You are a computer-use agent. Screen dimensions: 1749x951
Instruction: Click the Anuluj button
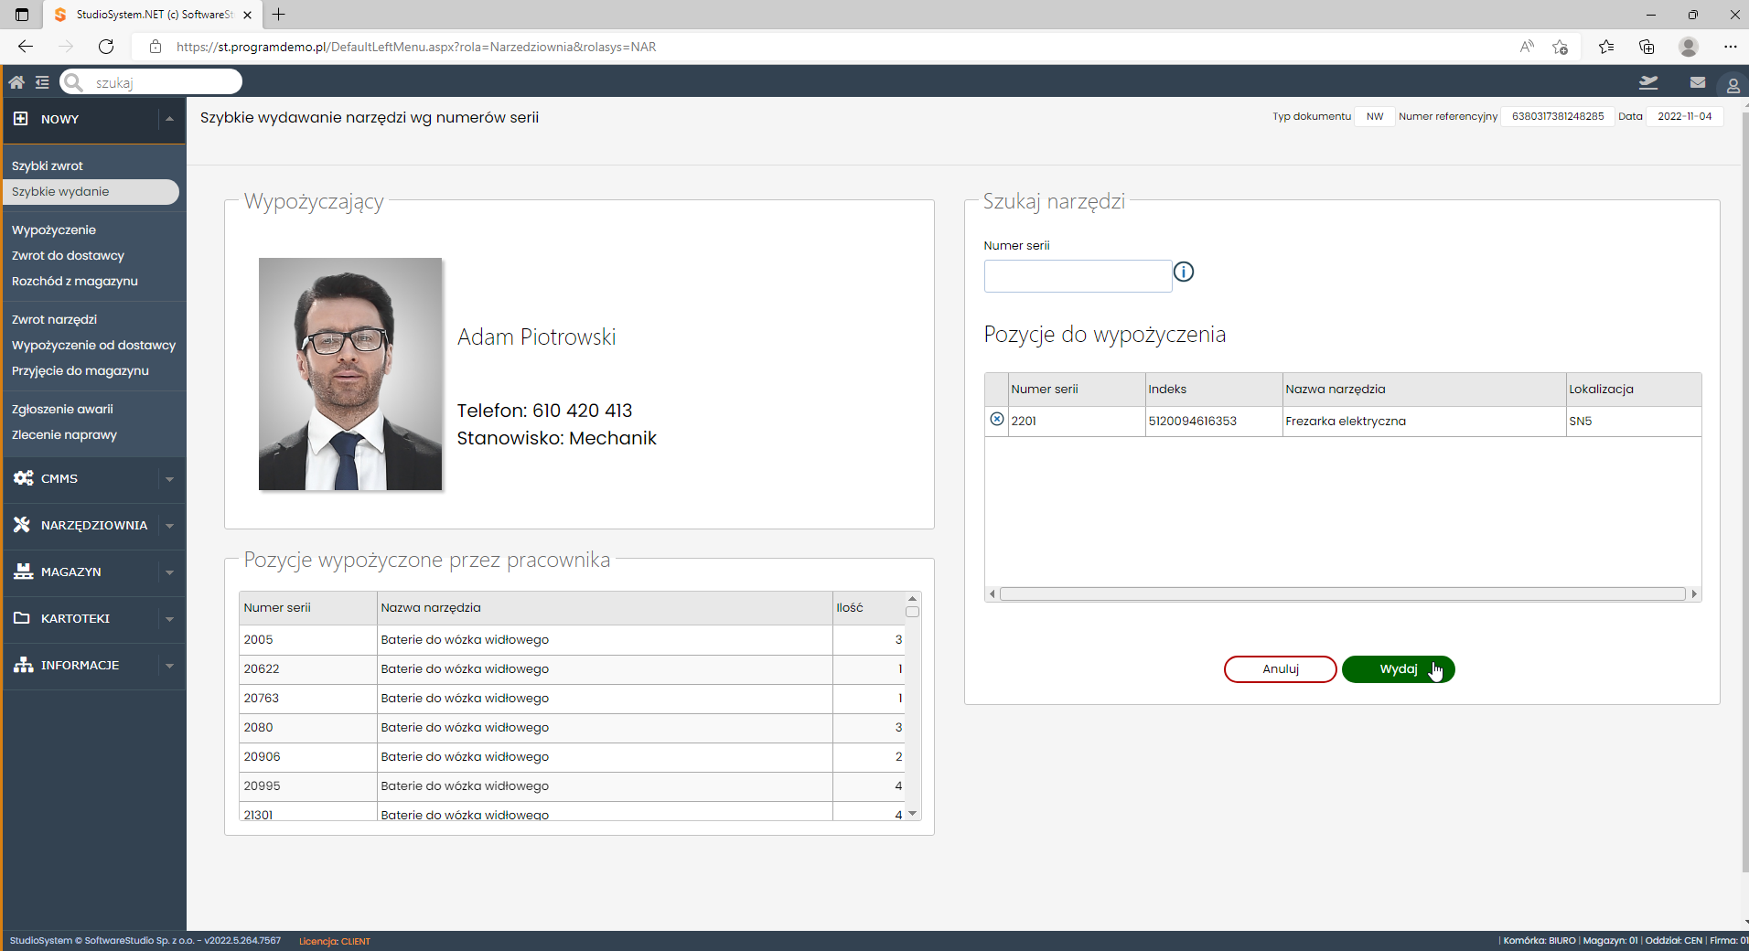(1281, 669)
